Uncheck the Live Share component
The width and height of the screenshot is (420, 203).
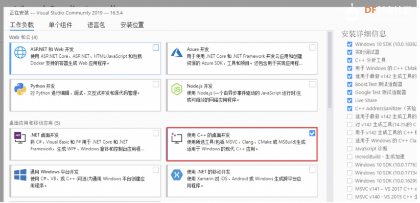point(349,100)
